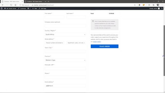The height and width of the screenshot is (93, 165).
Task: Click the page vertical scrollbar thumb
Action: [164, 51]
